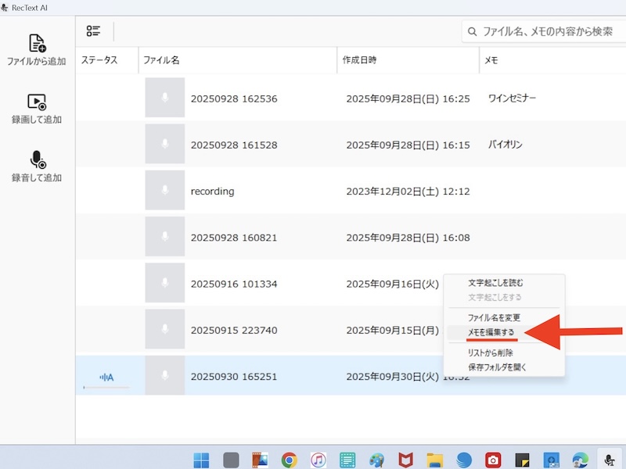626x469 pixels.
Task: Sort by the 作成日時 column header
Action: tap(360, 60)
